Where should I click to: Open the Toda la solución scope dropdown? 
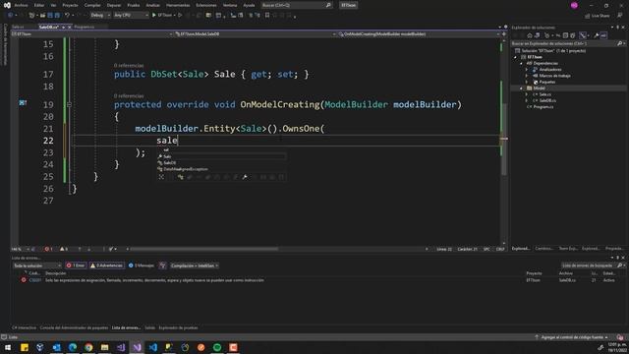coord(37,265)
